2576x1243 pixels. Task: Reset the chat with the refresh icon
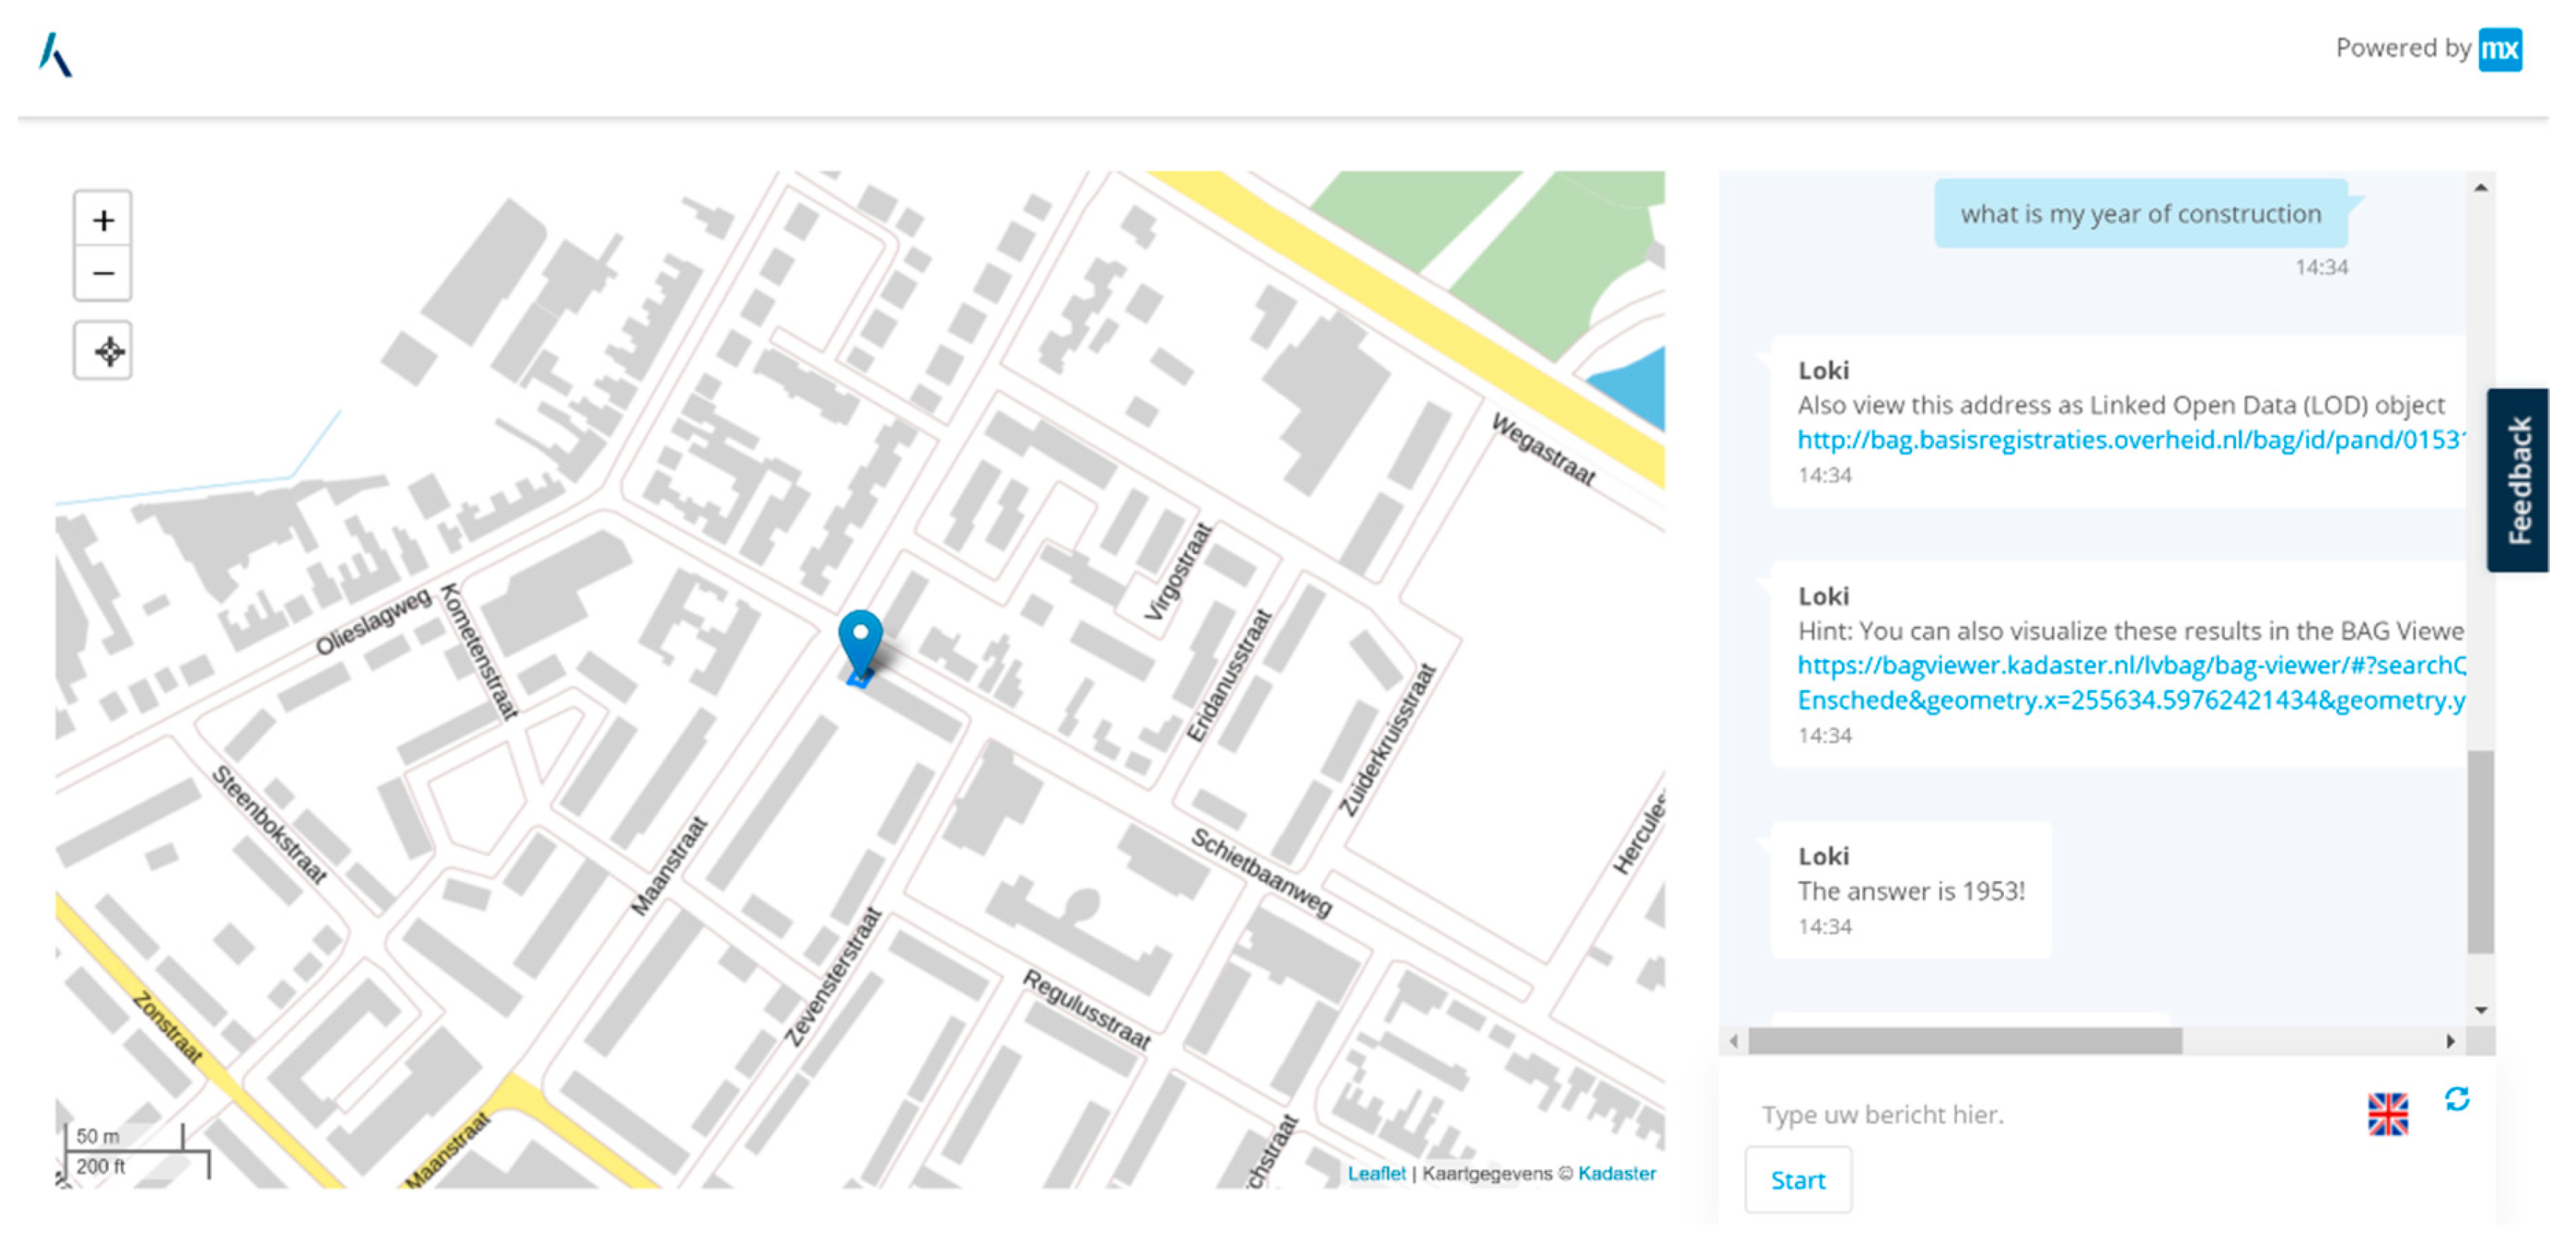coord(2456,1099)
